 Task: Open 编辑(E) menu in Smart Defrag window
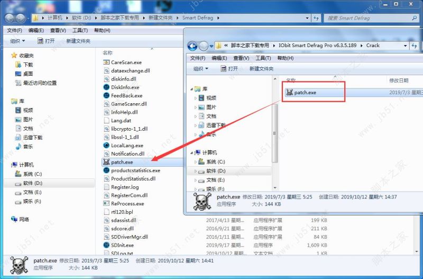[36, 30]
